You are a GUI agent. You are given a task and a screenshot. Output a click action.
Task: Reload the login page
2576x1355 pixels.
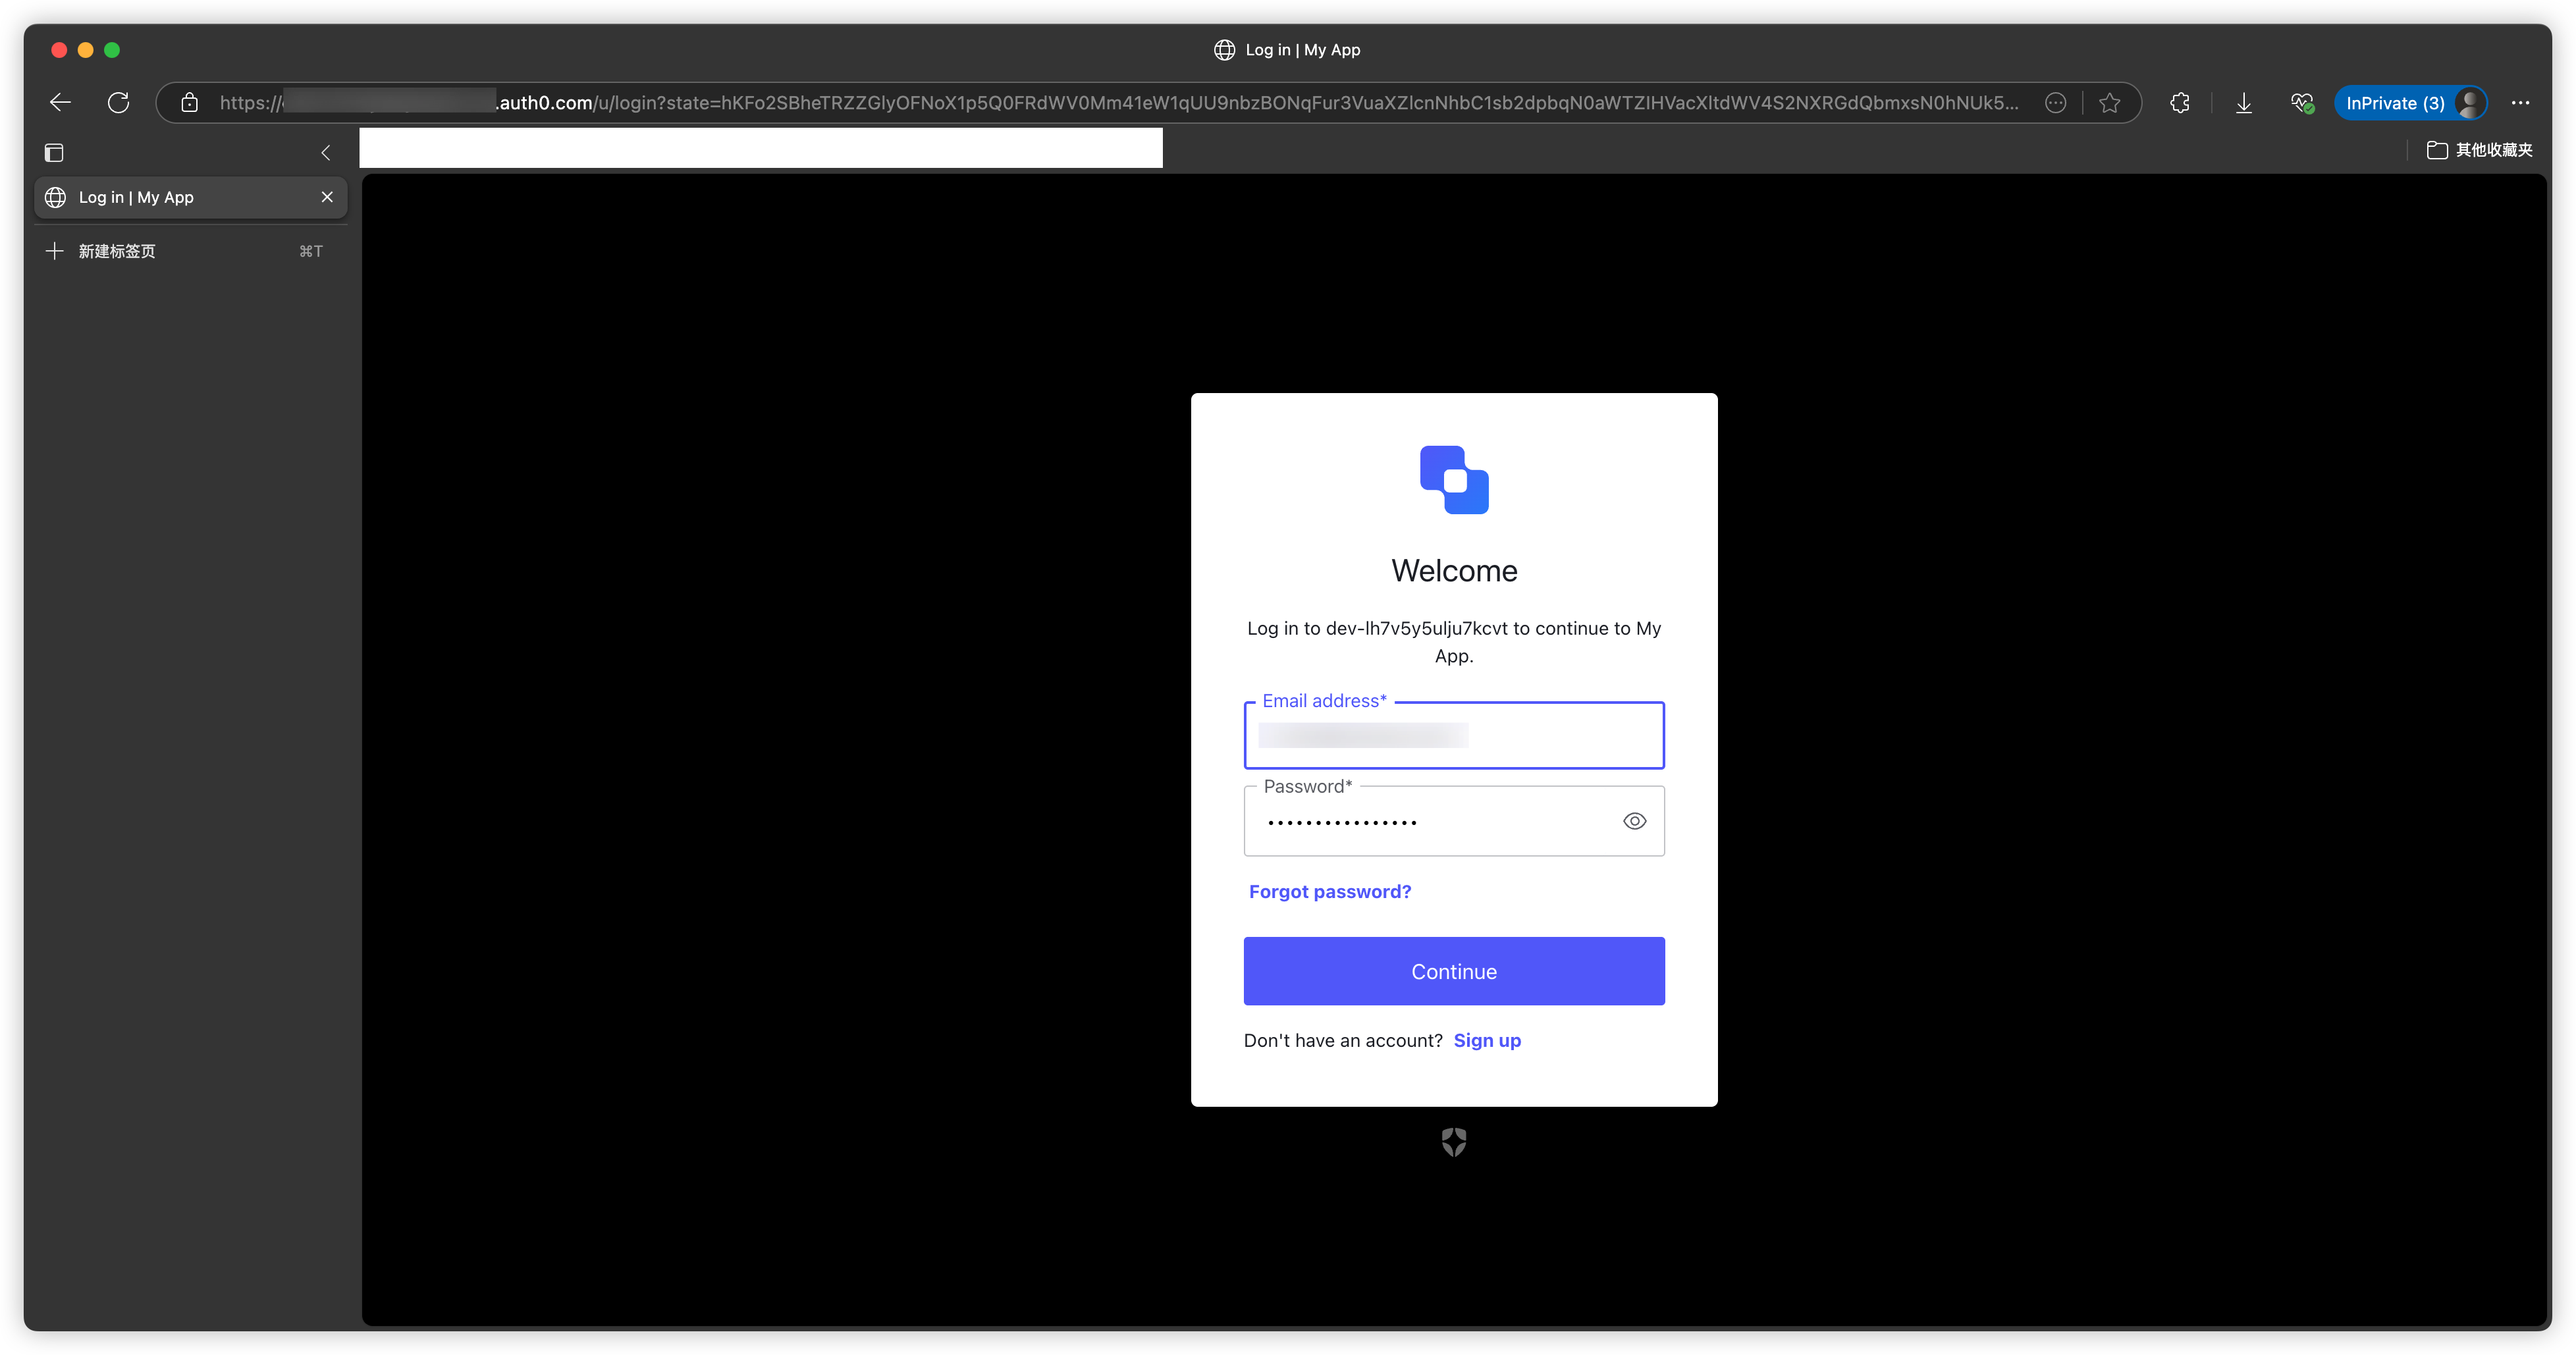pyautogui.click(x=118, y=102)
